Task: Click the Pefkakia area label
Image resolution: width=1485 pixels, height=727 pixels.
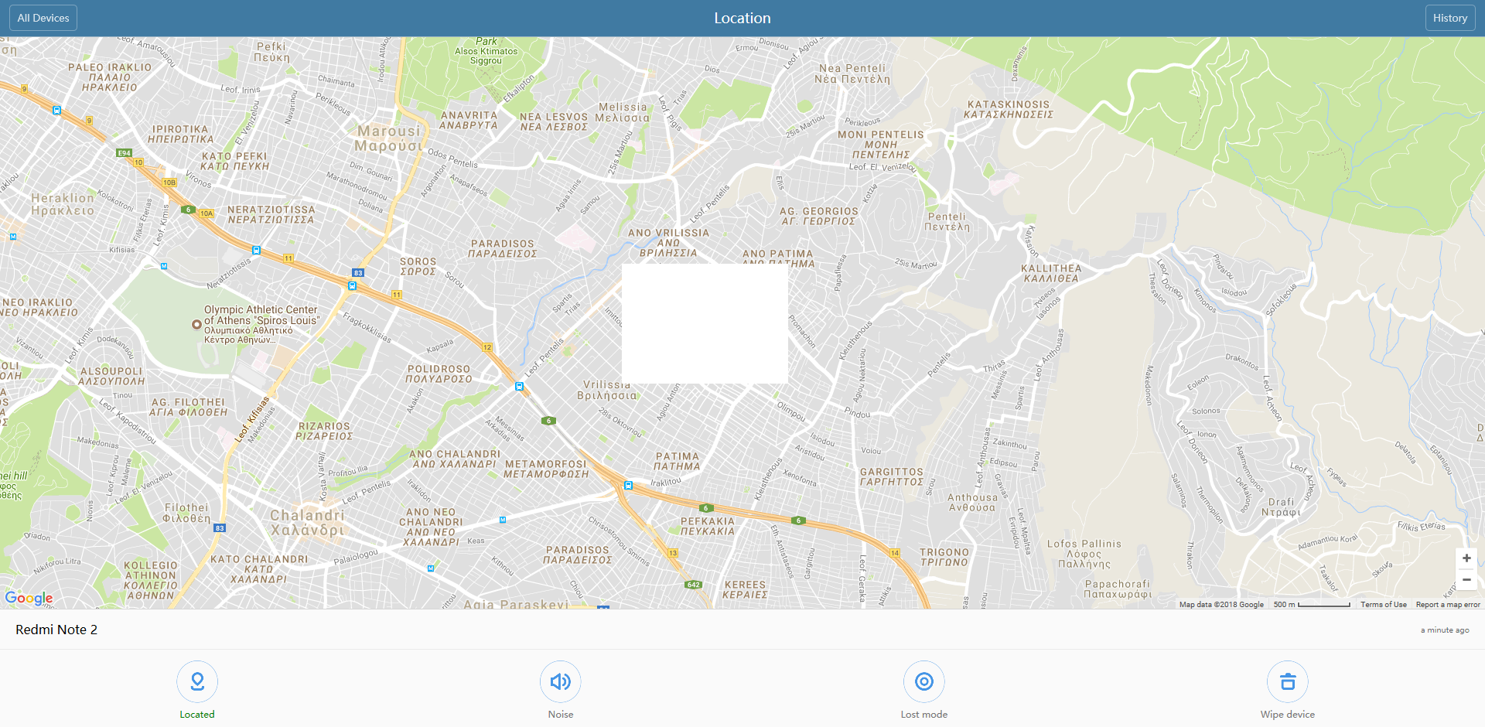Action: click(x=708, y=527)
